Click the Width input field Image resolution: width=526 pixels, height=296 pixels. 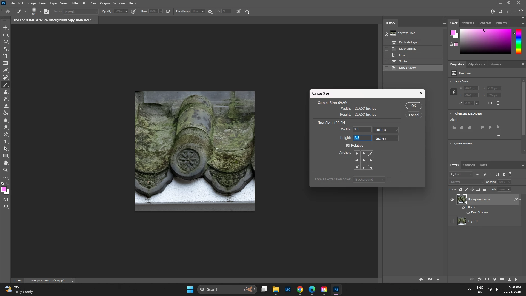click(x=362, y=129)
